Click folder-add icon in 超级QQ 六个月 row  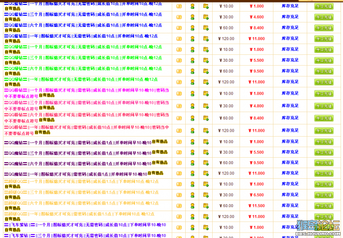(206, 206)
